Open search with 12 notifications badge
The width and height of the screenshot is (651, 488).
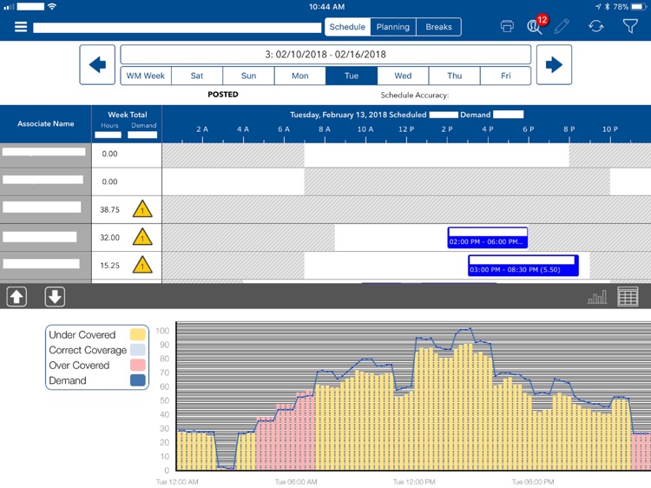[535, 26]
